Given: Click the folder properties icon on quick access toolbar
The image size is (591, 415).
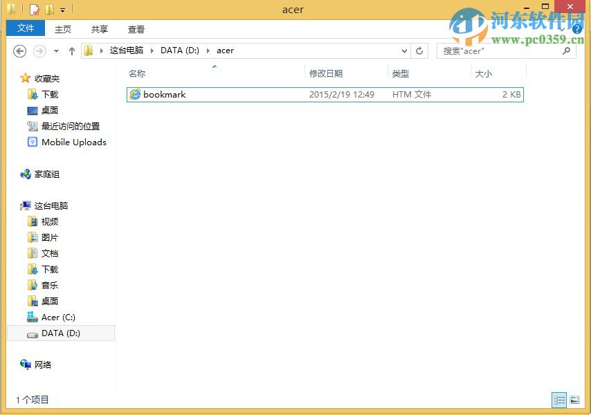Looking at the screenshot, I should tap(33, 9).
